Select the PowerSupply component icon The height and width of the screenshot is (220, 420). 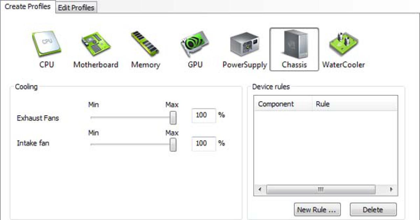245,49
